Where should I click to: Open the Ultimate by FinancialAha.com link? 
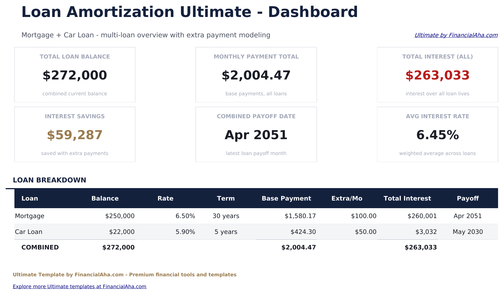click(x=456, y=35)
